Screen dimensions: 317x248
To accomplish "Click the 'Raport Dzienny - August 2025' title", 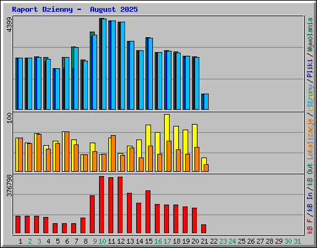I will coord(75,9).
